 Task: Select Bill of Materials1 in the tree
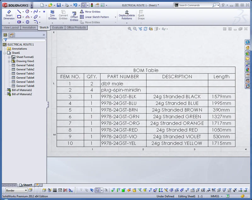point(22,90)
